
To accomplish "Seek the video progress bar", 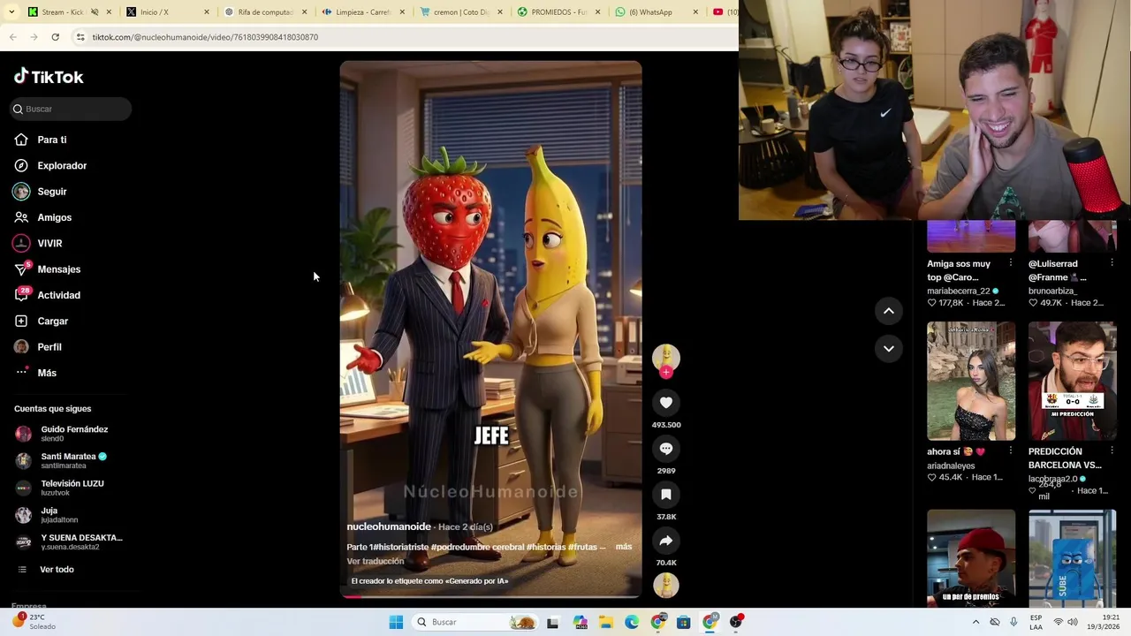I will coord(491,596).
